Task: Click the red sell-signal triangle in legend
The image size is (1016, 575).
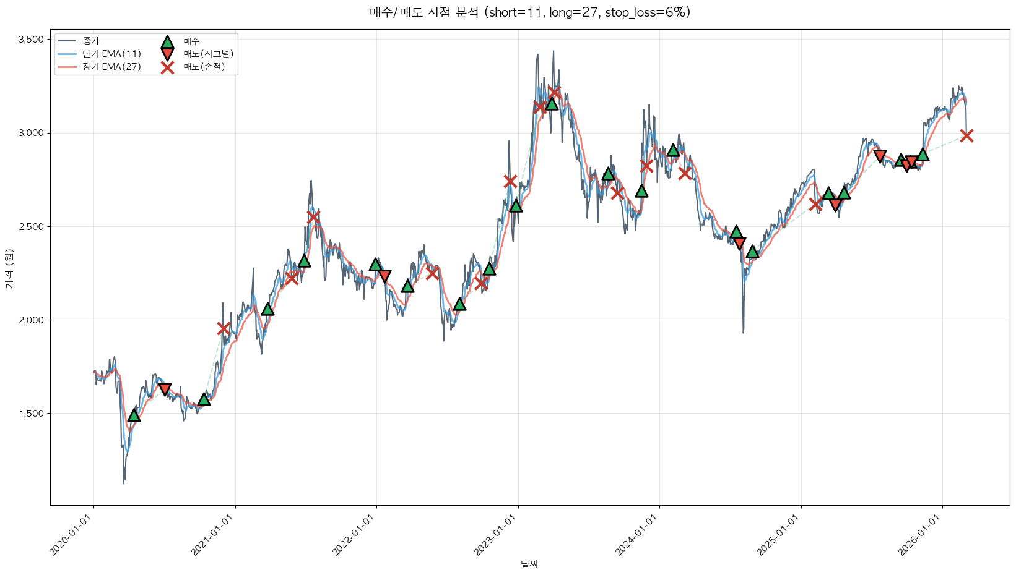Action: point(167,54)
